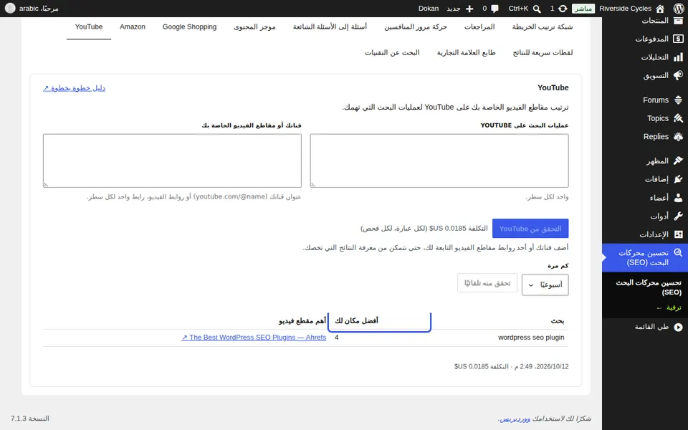Image resolution: width=688 pixels, height=430 pixels.
Task: Click the Dokan admin bar item
Action: pyautogui.click(x=429, y=9)
